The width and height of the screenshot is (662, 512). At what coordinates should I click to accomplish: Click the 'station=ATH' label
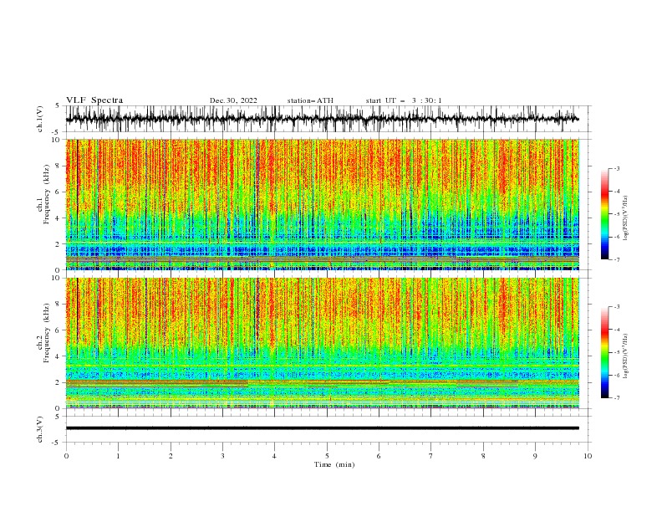pyautogui.click(x=310, y=100)
